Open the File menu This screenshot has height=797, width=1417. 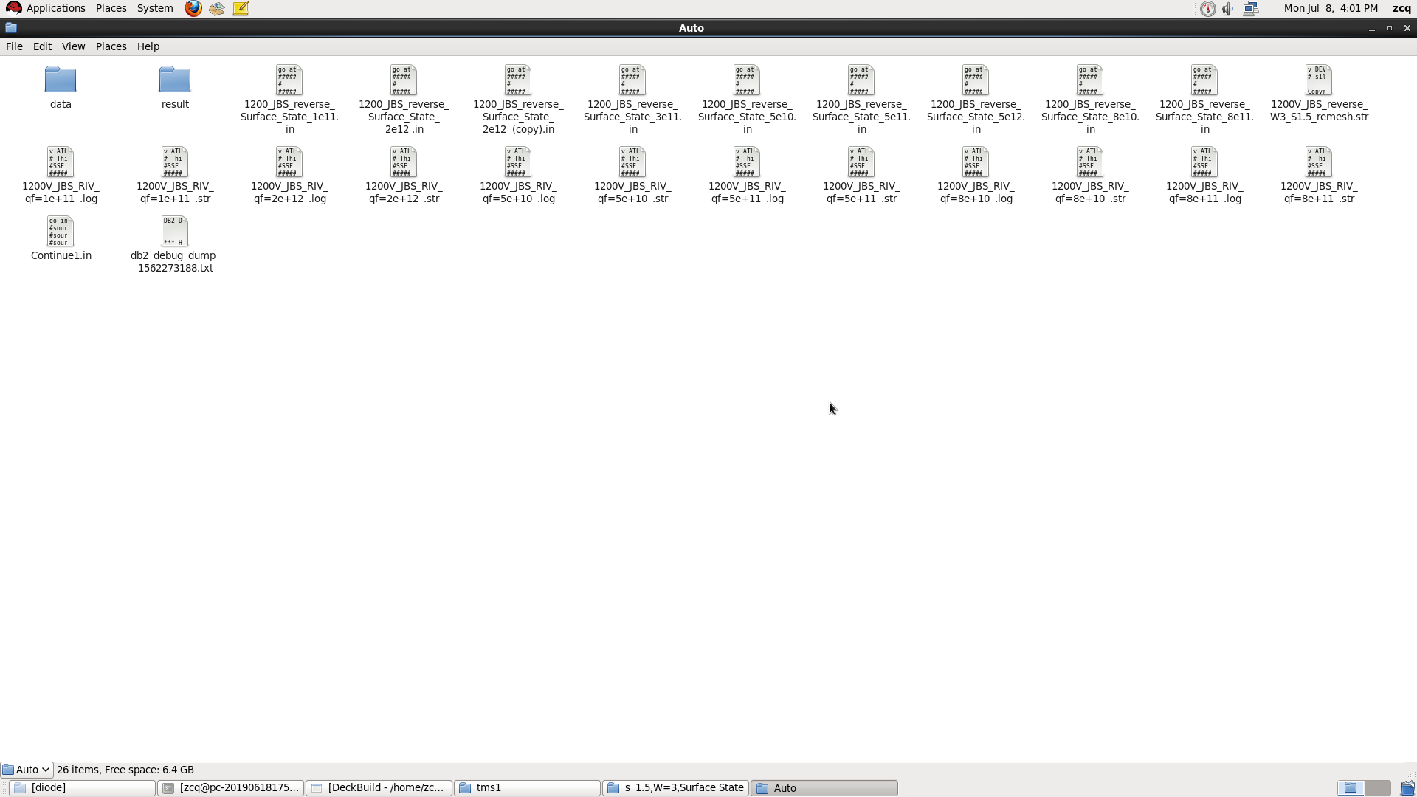point(14,46)
